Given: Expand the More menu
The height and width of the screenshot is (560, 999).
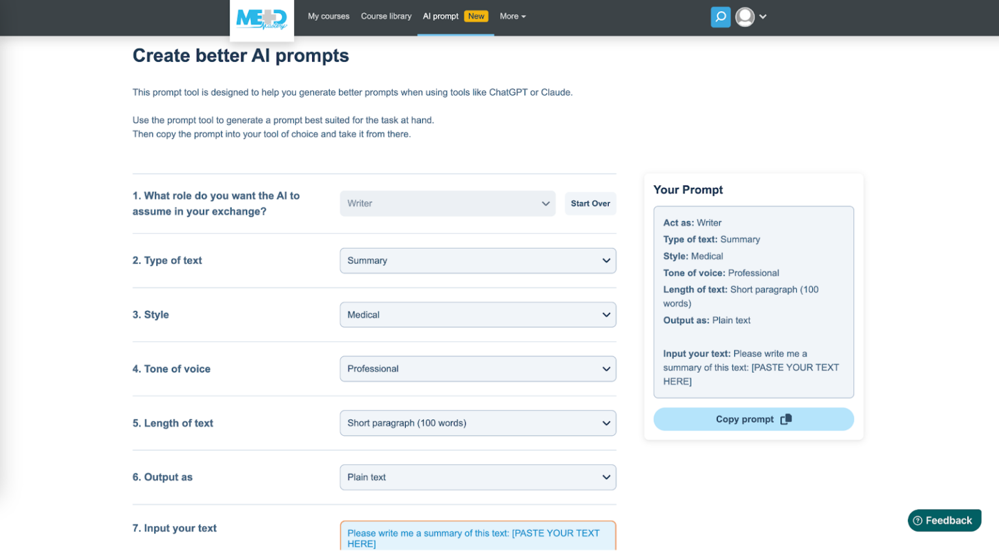Looking at the screenshot, I should [513, 16].
